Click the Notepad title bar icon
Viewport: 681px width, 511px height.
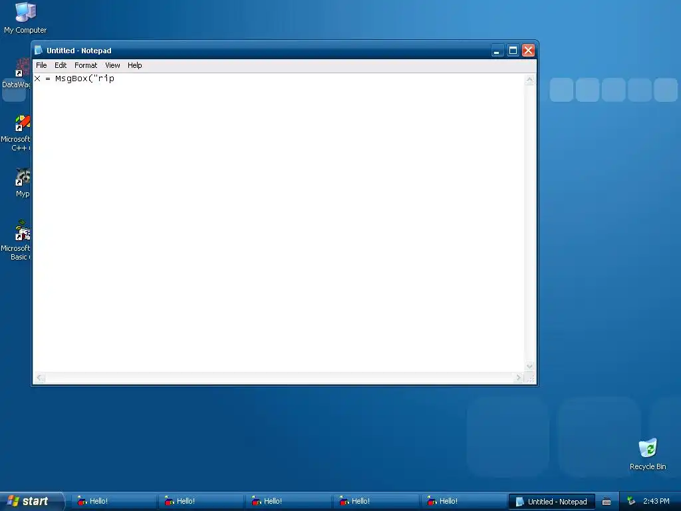tap(39, 51)
